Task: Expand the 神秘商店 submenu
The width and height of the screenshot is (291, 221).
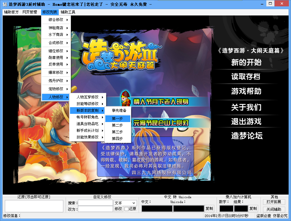Action: (56, 28)
